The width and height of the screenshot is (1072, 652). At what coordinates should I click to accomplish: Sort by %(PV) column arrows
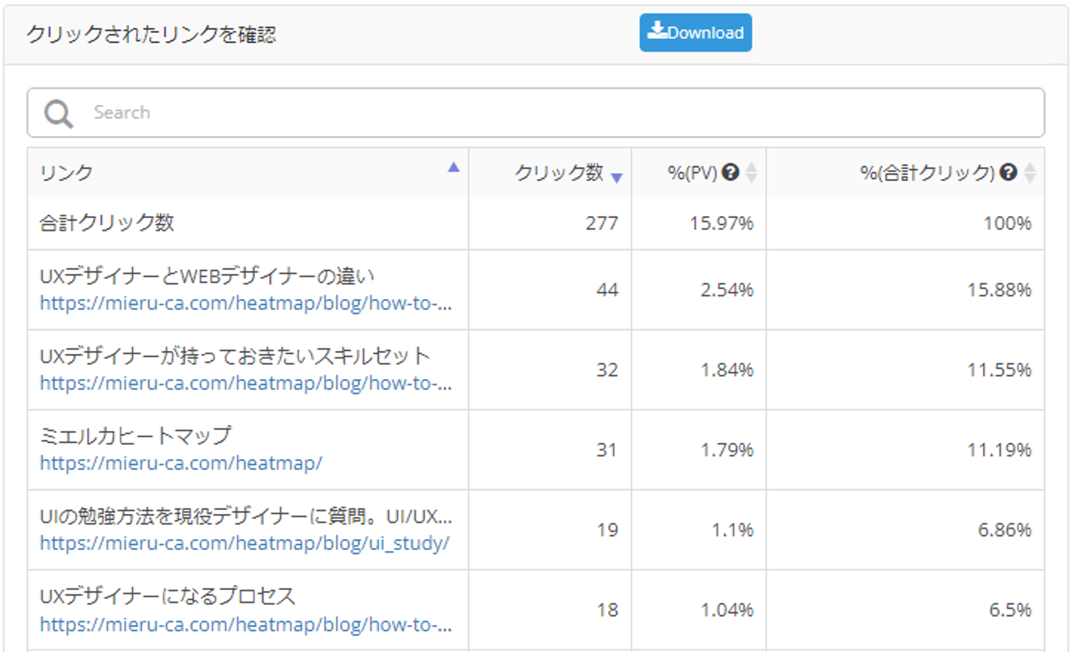click(751, 172)
